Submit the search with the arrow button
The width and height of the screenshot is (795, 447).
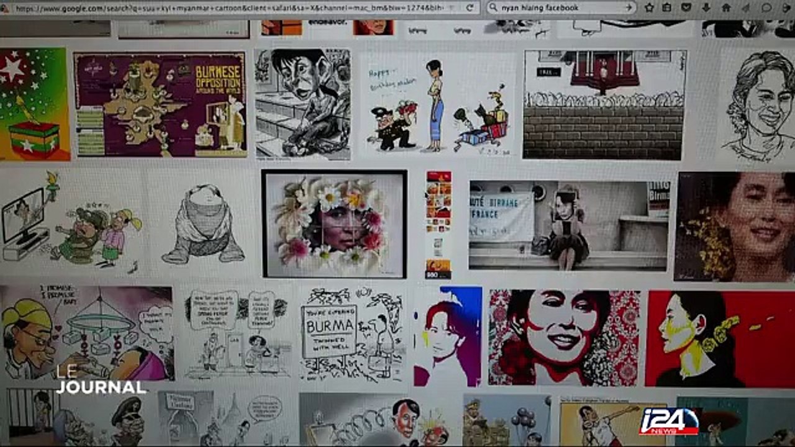click(x=629, y=8)
